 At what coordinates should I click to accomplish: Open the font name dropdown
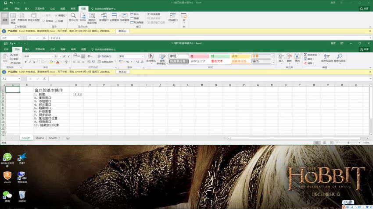coord(53,56)
